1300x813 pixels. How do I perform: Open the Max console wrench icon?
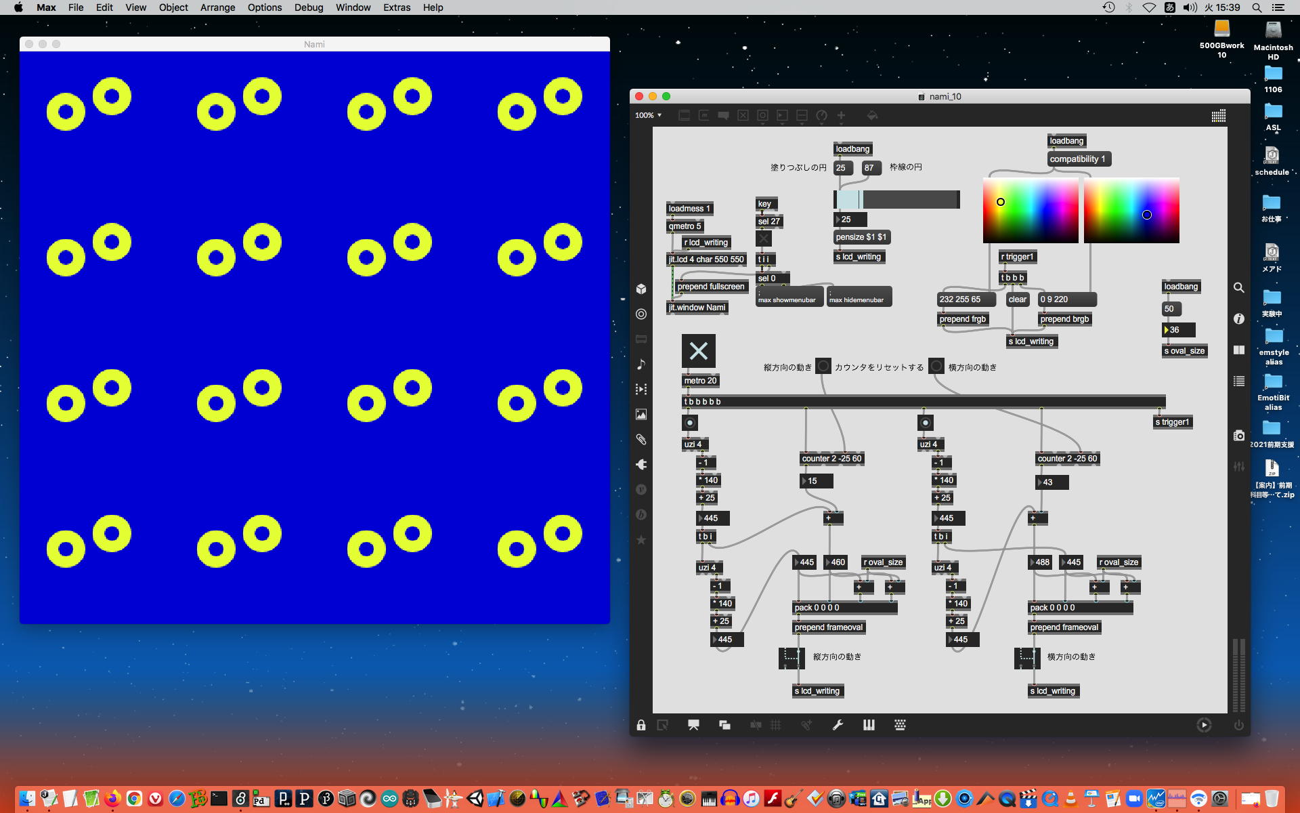838,725
